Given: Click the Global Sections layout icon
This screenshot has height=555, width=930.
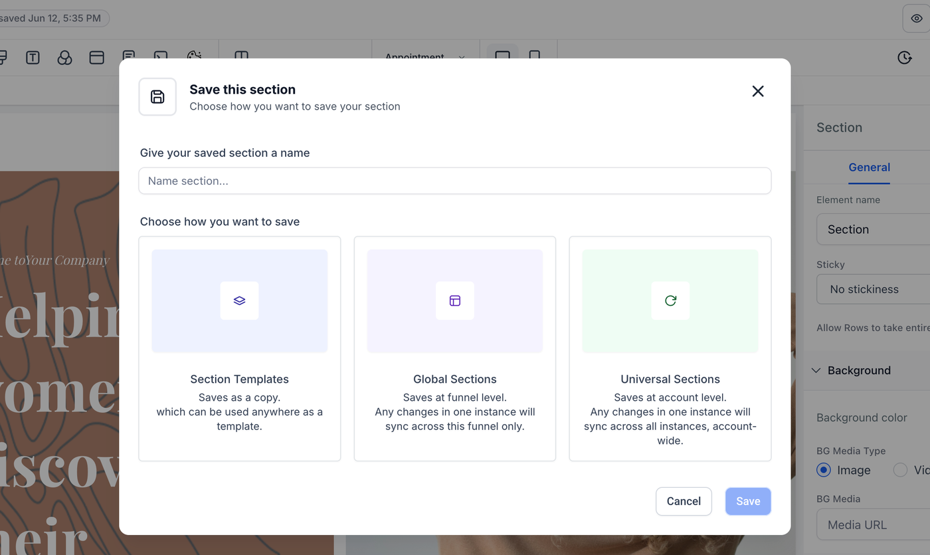Looking at the screenshot, I should 455,300.
